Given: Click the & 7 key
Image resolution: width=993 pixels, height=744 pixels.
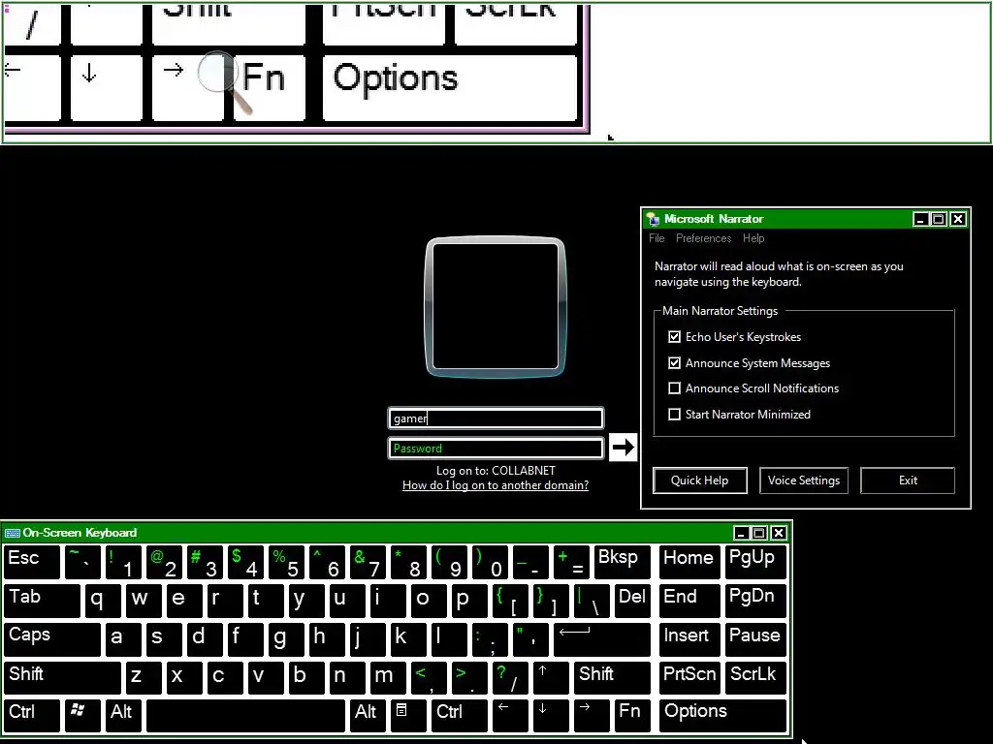Looking at the screenshot, I should tap(368, 562).
